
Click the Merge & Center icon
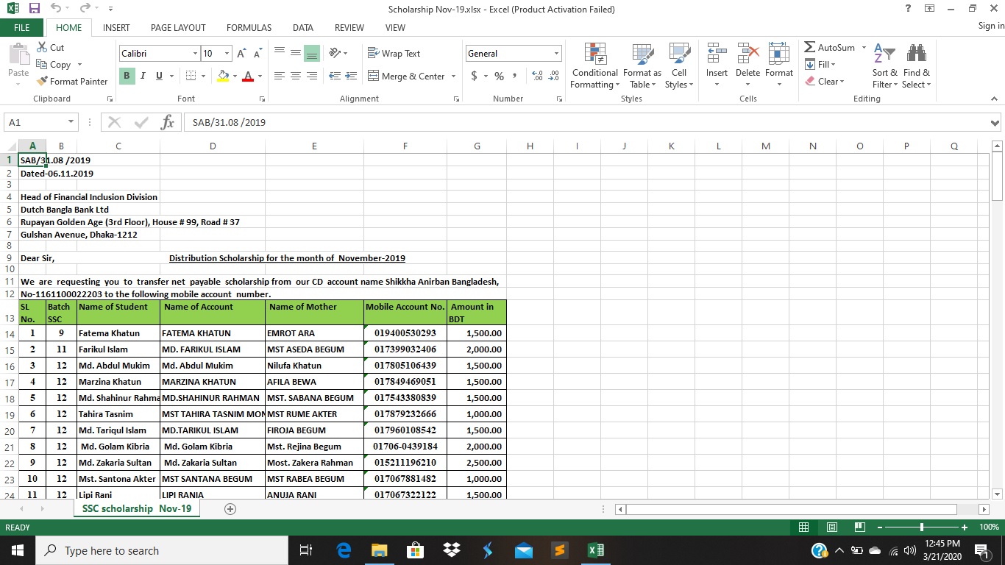coord(374,77)
